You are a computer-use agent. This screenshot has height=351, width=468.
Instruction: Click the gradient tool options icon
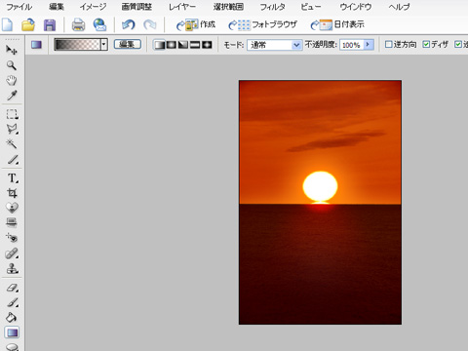coord(36,45)
